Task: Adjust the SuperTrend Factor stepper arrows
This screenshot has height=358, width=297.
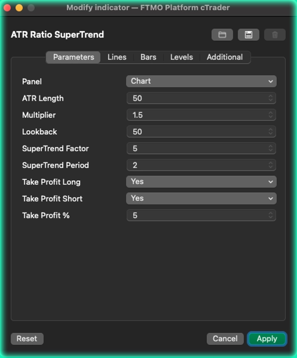Action: pyautogui.click(x=271, y=149)
